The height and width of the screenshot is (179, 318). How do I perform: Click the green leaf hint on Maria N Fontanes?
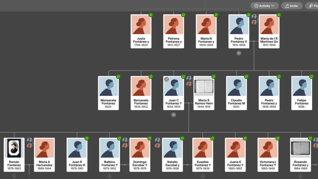pos(216,15)
